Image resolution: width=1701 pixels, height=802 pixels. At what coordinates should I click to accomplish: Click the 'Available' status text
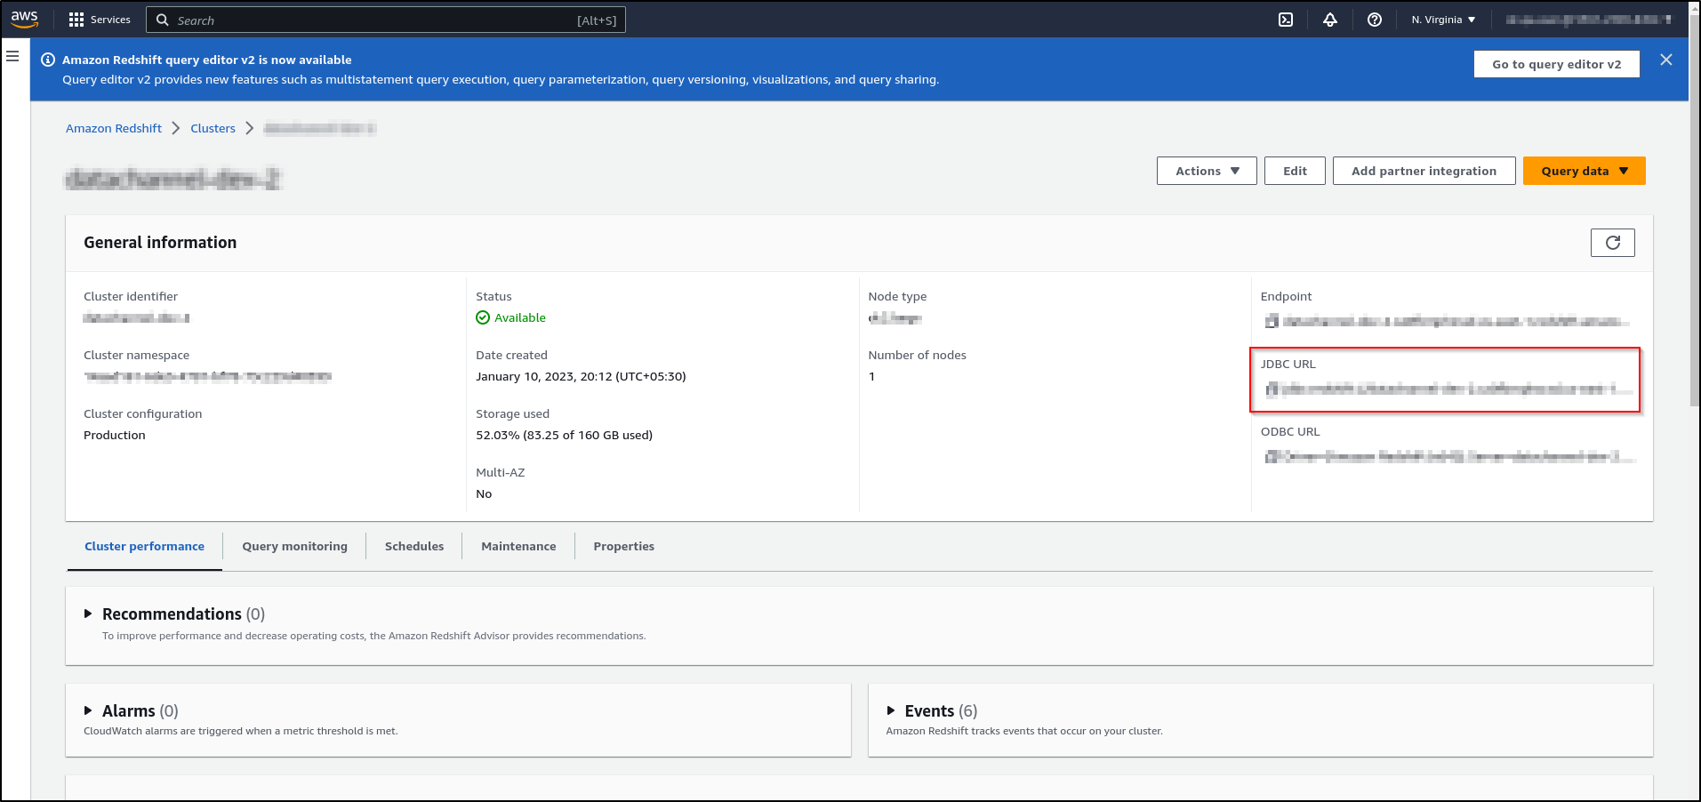pyautogui.click(x=520, y=317)
